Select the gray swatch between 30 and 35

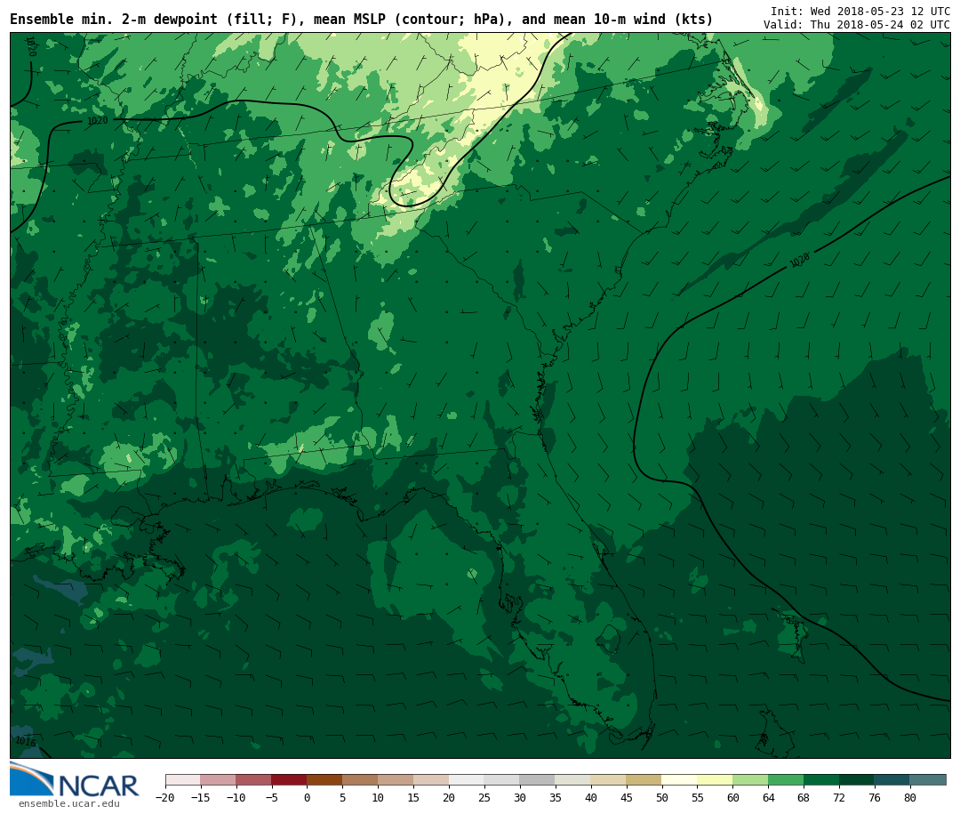[x=537, y=780]
